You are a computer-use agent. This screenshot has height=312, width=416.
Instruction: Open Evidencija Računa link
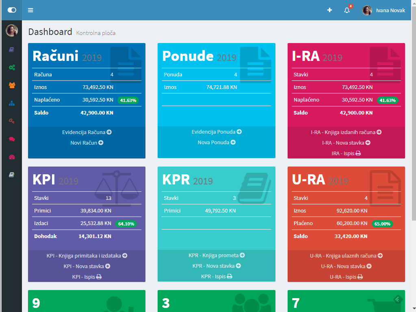click(87, 132)
